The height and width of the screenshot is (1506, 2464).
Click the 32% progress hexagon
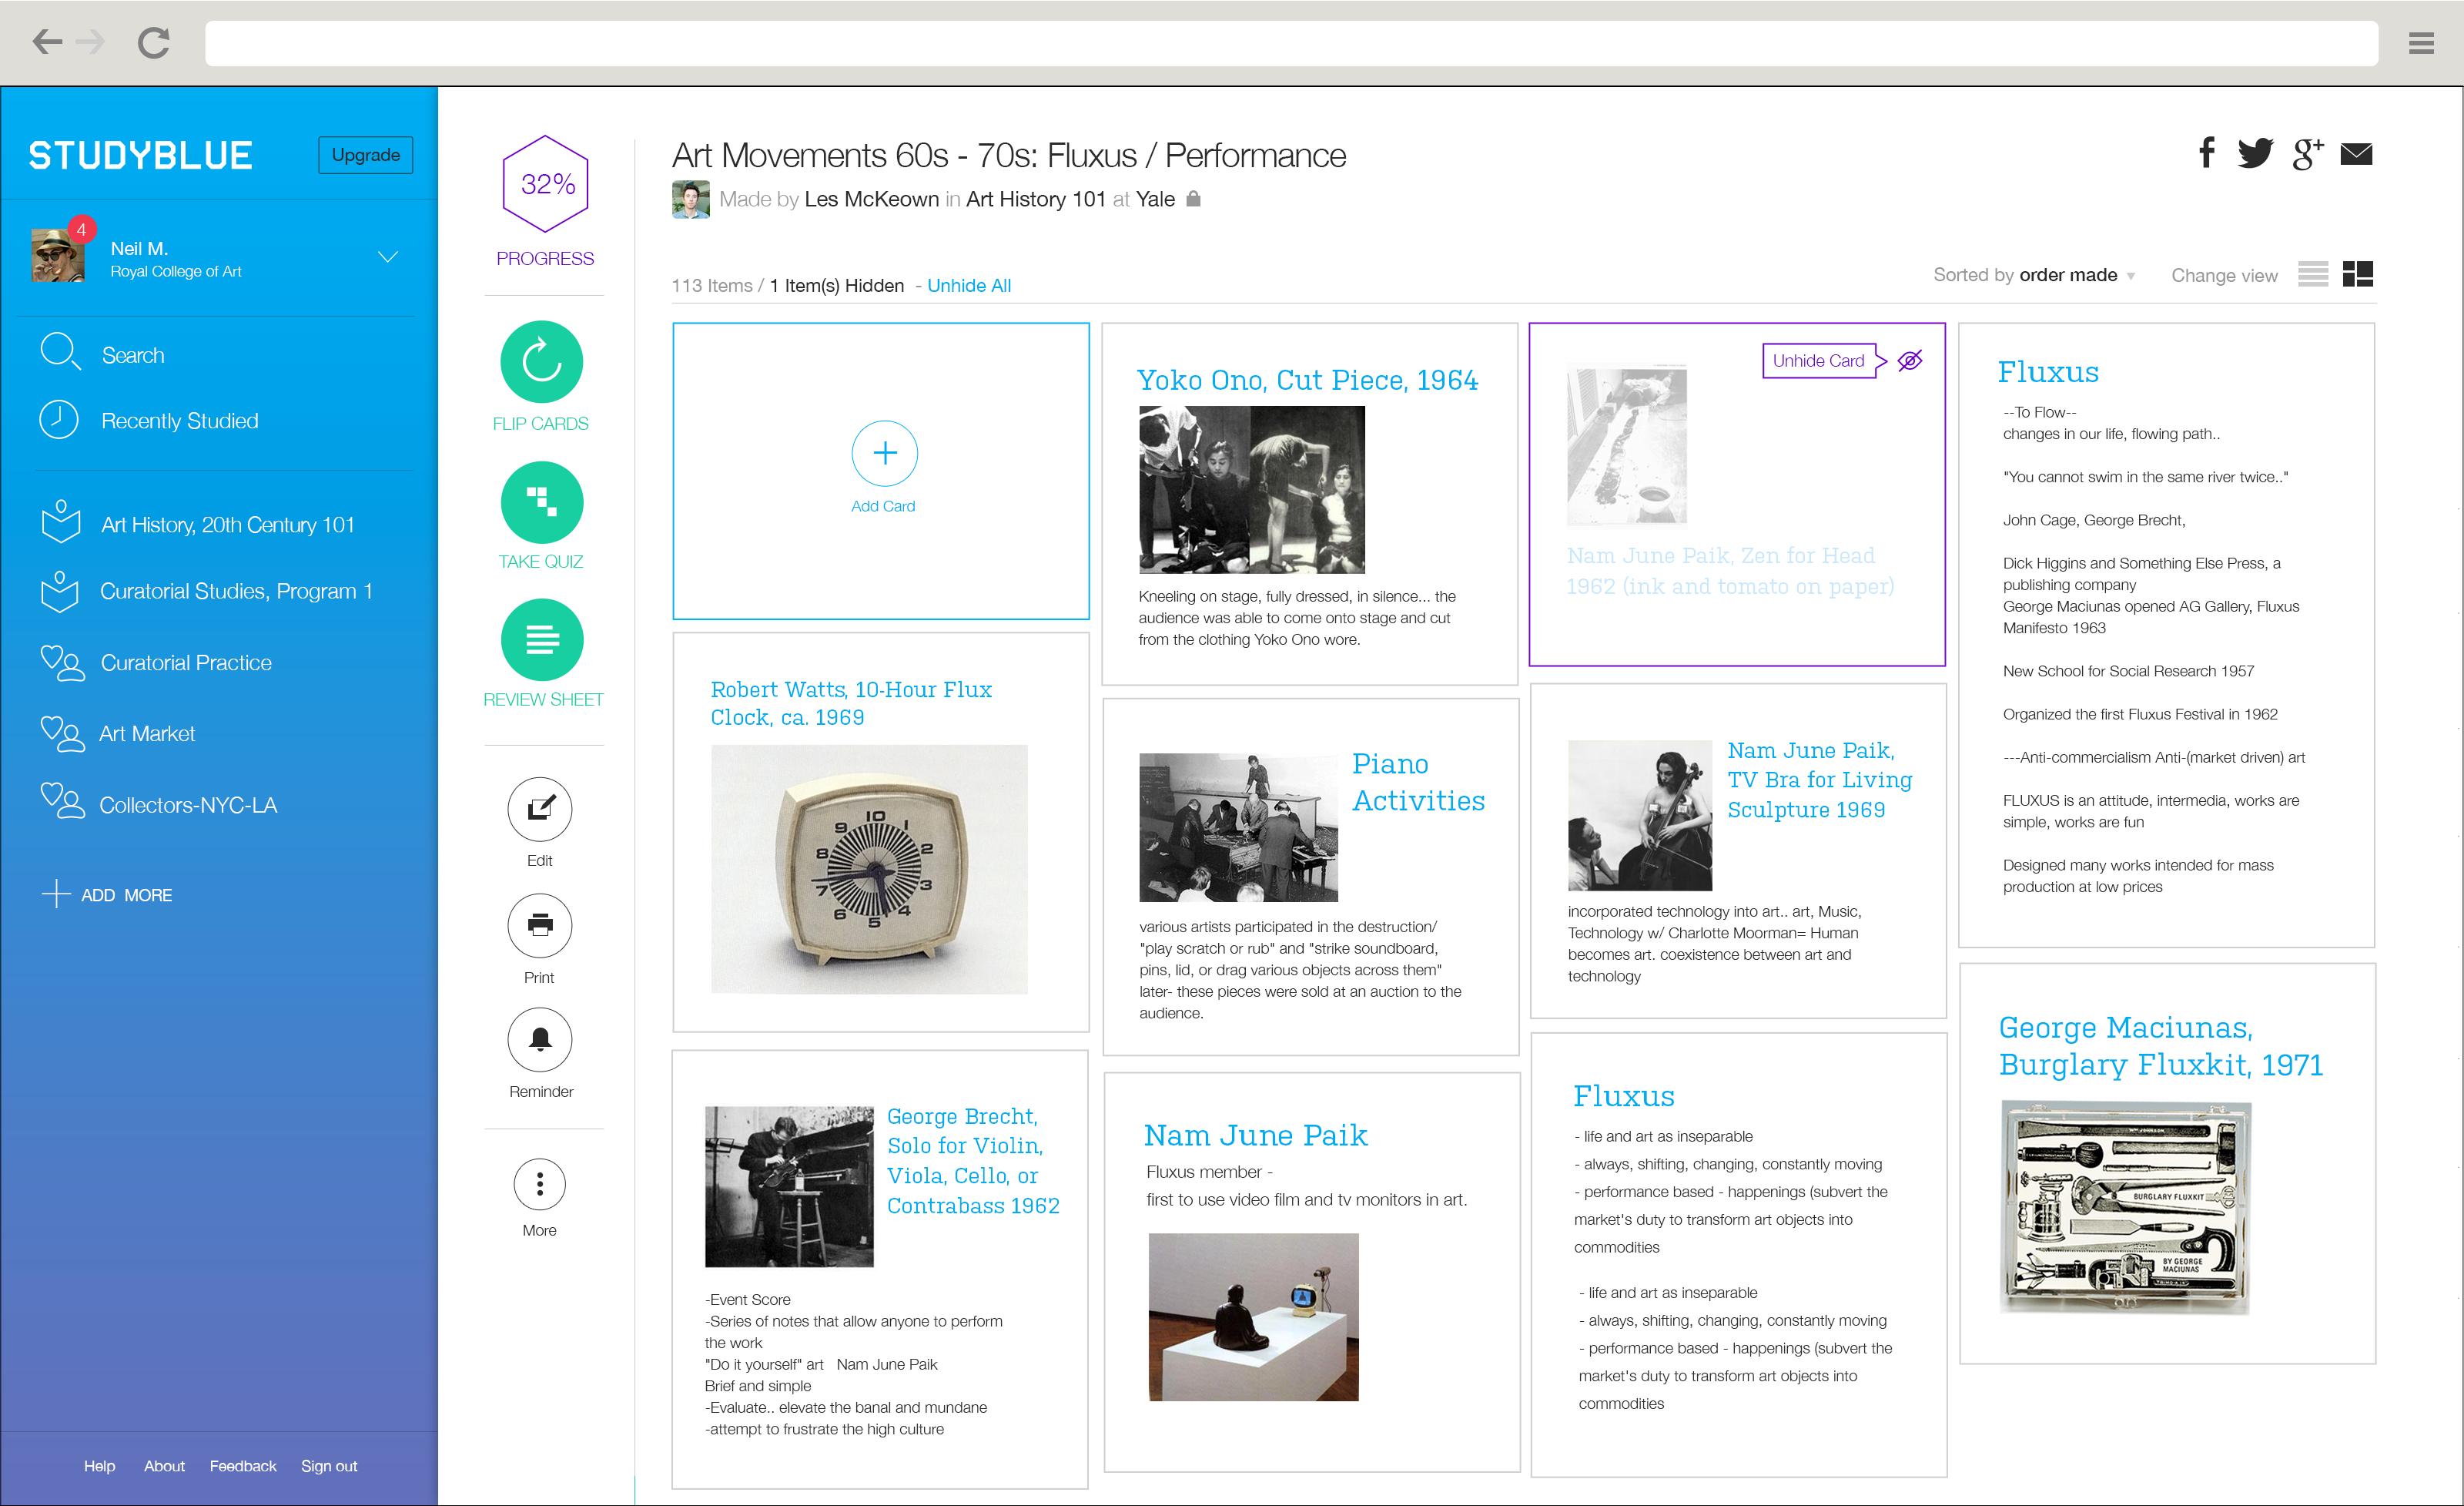point(545,184)
